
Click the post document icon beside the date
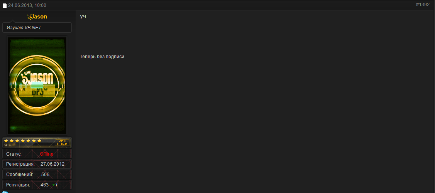click(x=5, y=6)
